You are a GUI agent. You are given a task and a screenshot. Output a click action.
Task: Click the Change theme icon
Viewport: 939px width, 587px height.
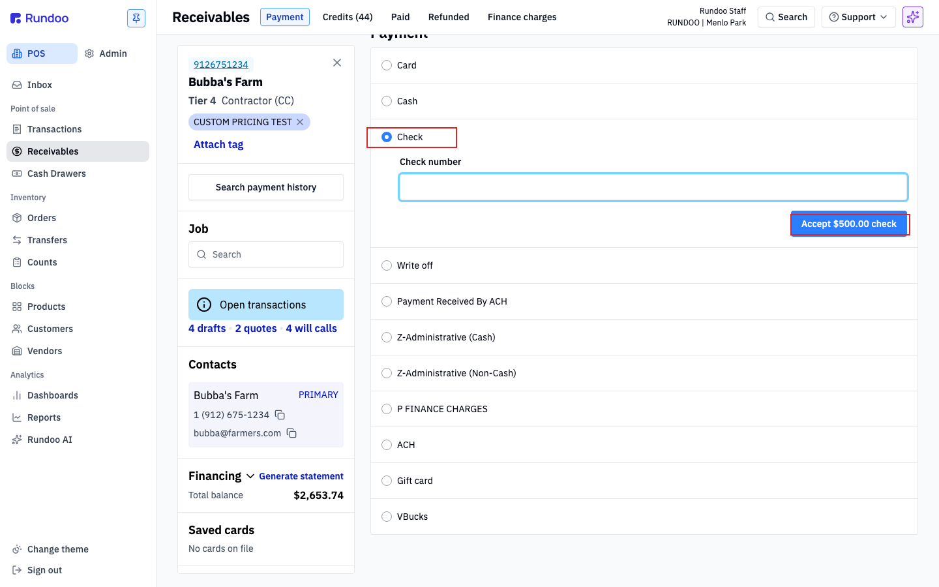click(17, 549)
